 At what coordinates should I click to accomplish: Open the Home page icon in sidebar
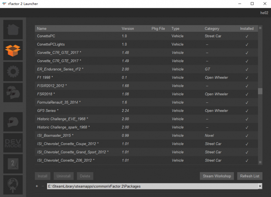point(13,29)
